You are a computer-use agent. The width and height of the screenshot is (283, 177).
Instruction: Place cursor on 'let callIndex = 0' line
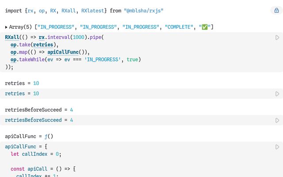click(36, 154)
